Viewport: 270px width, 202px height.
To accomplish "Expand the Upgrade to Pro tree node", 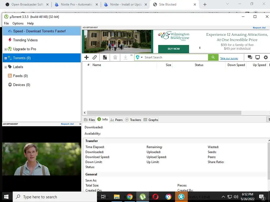I will (6, 49).
